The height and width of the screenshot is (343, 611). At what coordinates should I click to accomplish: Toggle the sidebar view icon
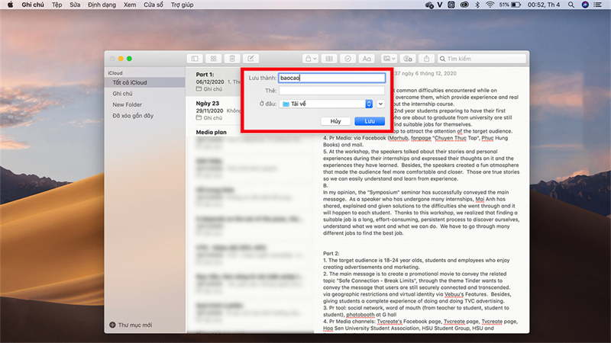(195, 58)
